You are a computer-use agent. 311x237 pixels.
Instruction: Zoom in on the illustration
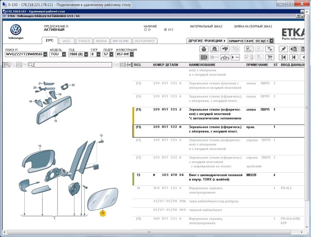pyautogui.click(x=8, y=65)
